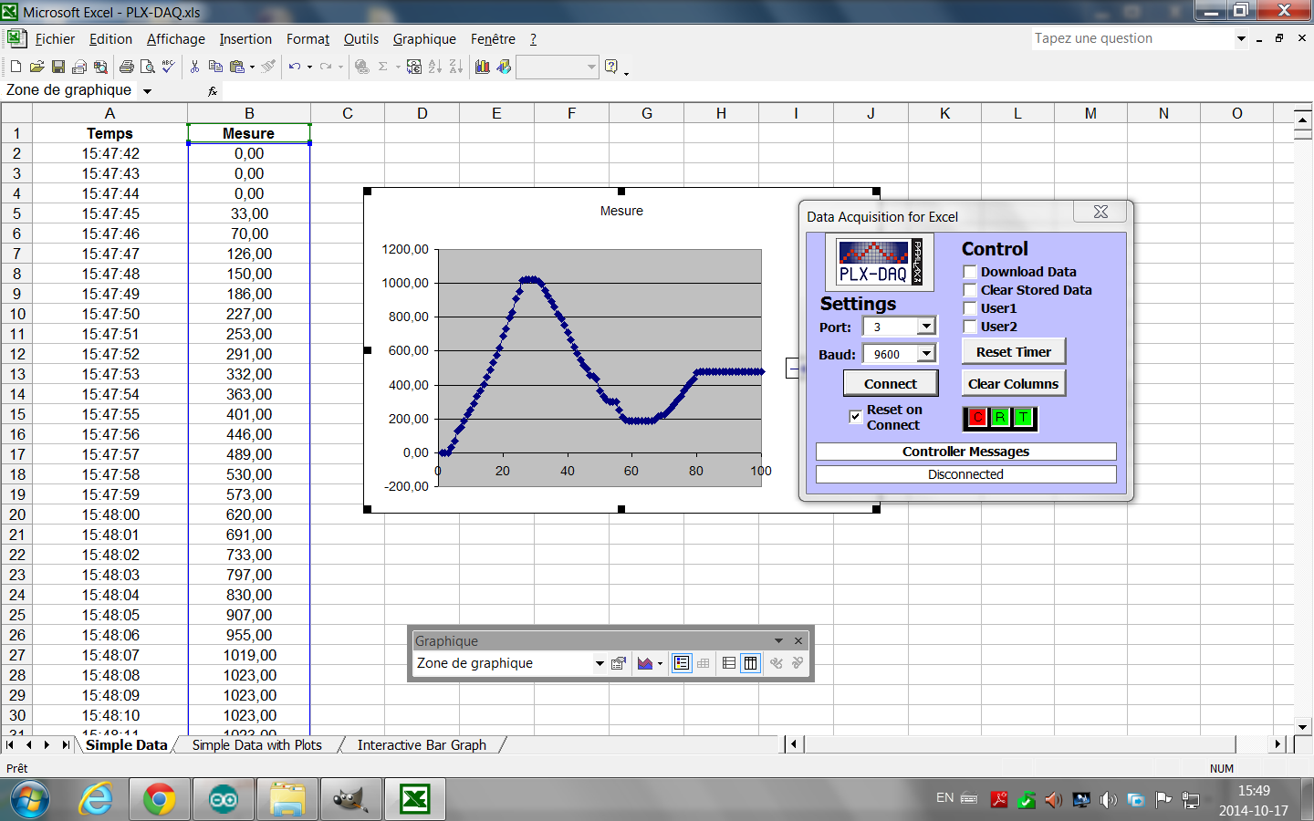
Task: Switch to Interactive Bar Graph sheet
Action: 422,745
